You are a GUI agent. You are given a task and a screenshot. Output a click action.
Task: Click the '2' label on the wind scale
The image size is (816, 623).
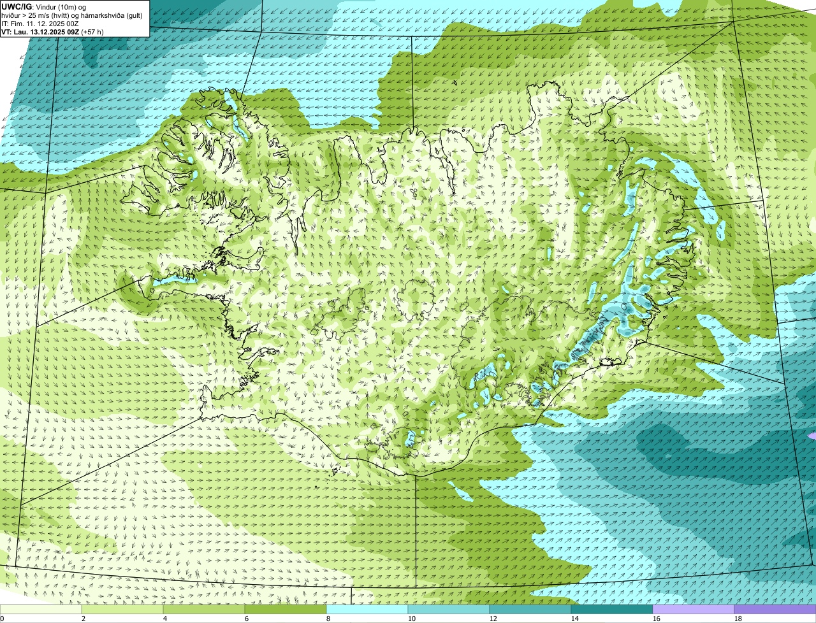tap(84, 619)
